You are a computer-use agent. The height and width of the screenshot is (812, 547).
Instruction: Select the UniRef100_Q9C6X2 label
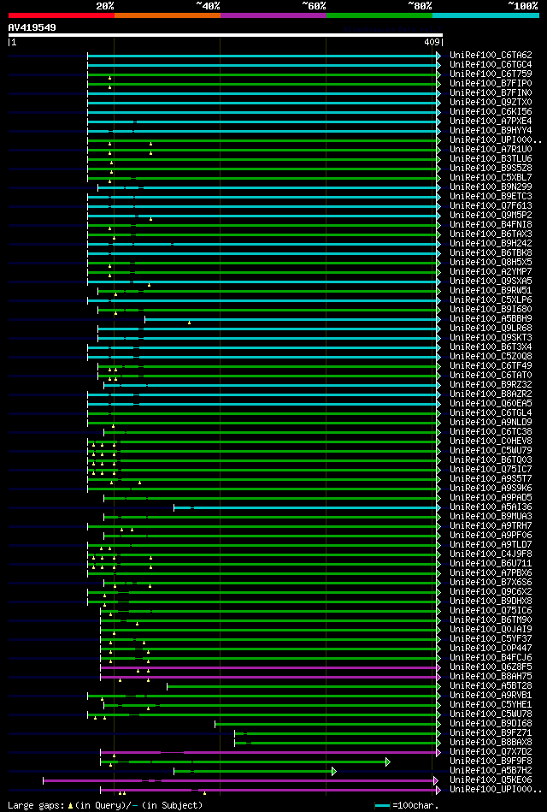pos(491,592)
